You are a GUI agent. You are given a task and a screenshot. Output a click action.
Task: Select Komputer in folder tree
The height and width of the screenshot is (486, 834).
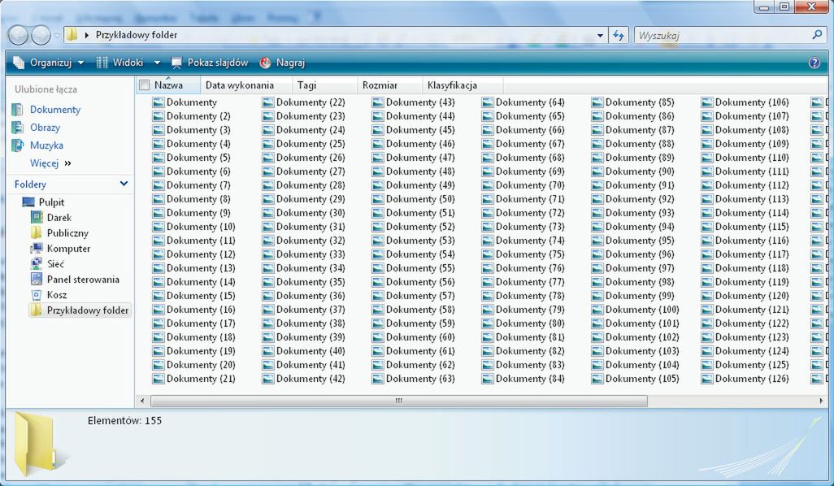point(68,249)
